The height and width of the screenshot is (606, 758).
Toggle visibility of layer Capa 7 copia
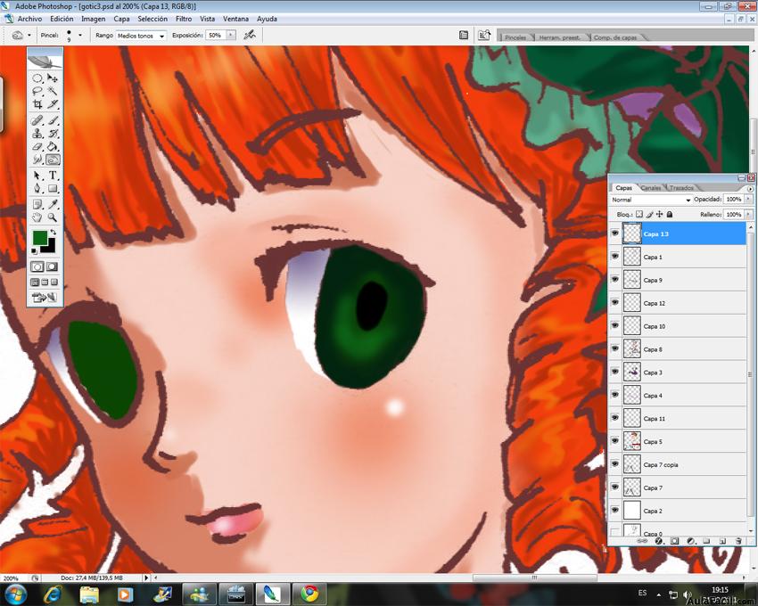pyautogui.click(x=615, y=464)
